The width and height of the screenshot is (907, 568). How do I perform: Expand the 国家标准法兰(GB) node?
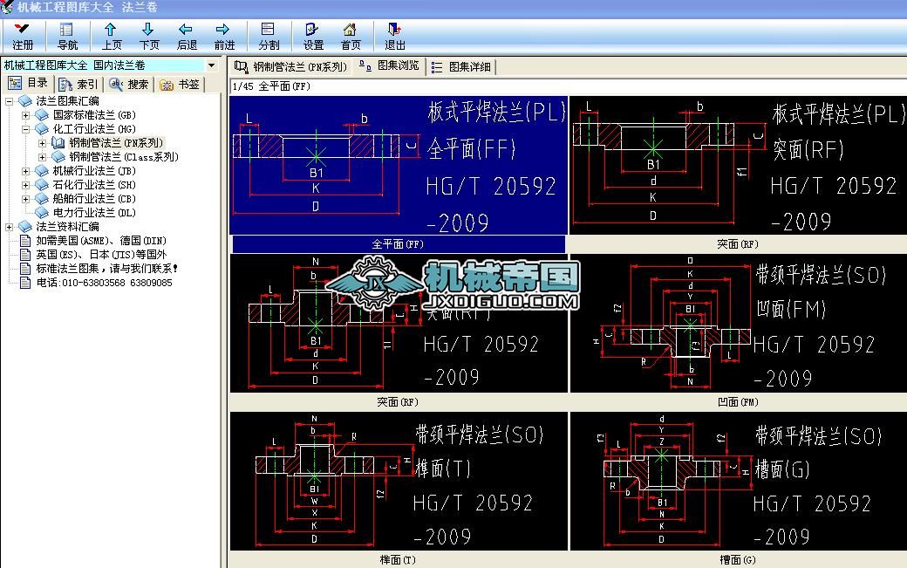pyautogui.click(x=25, y=115)
